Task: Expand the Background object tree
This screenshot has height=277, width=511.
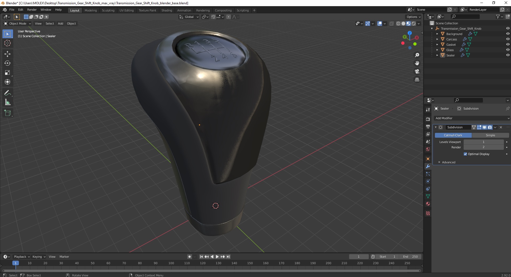Action: [437, 34]
